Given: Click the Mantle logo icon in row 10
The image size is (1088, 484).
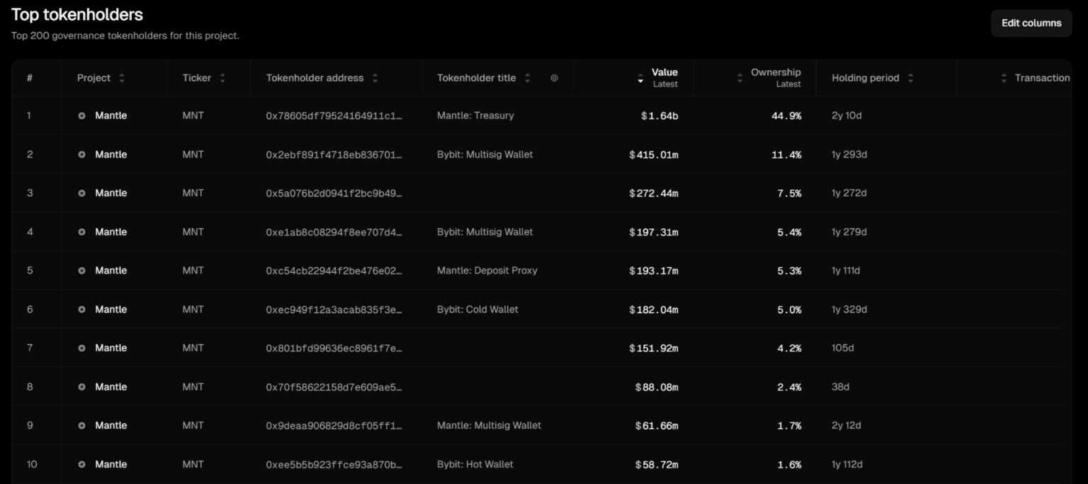Looking at the screenshot, I should (81, 464).
